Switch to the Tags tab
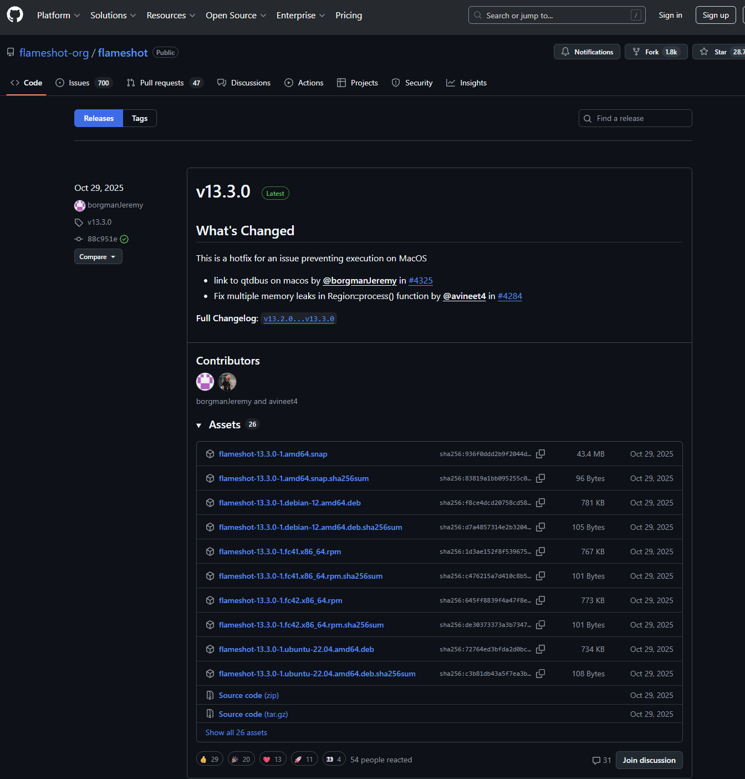Image resolution: width=745 pixels, height=779 pixels. 140,118
